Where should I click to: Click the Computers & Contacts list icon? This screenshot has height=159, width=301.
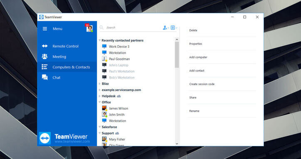[x=44, y=67]
